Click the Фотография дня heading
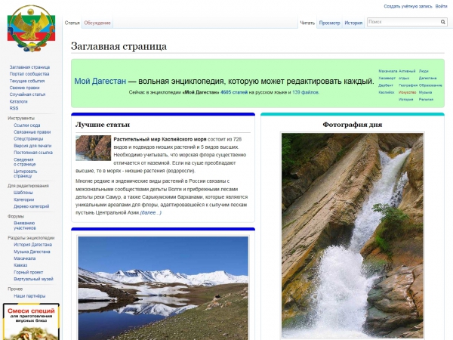This screenshot has height=340, width=453. coord(353,125)
